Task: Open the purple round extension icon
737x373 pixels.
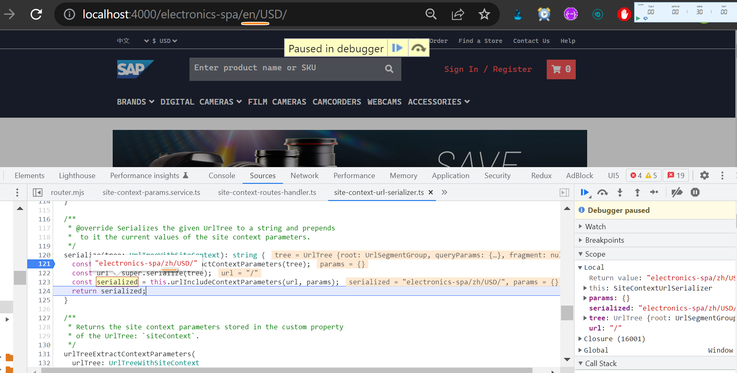Action: pos(570,14)
